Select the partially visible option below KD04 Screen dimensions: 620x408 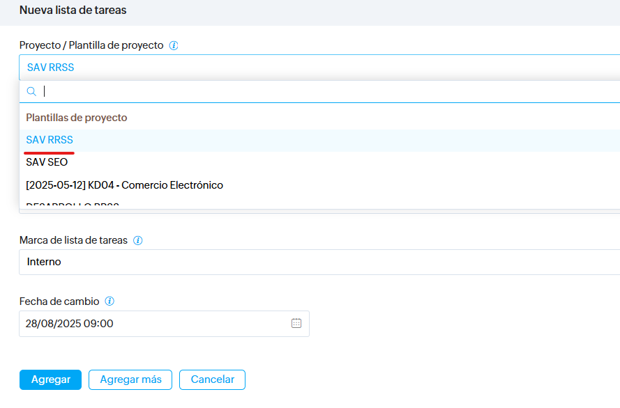[73, 205]
